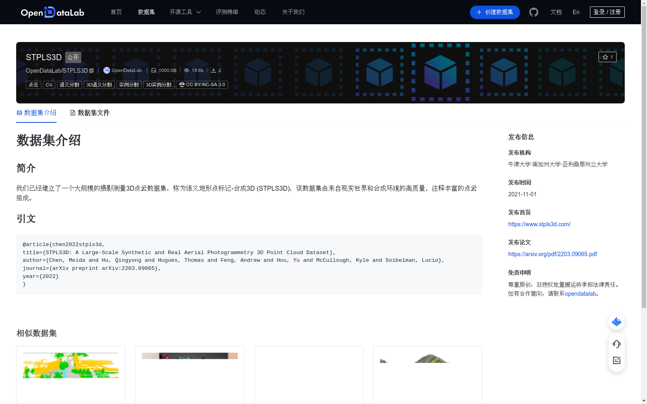Viewport: 647px width, 404px height.
Task: Open the feedback edit note icon
Action: click(x=617, y=360)
